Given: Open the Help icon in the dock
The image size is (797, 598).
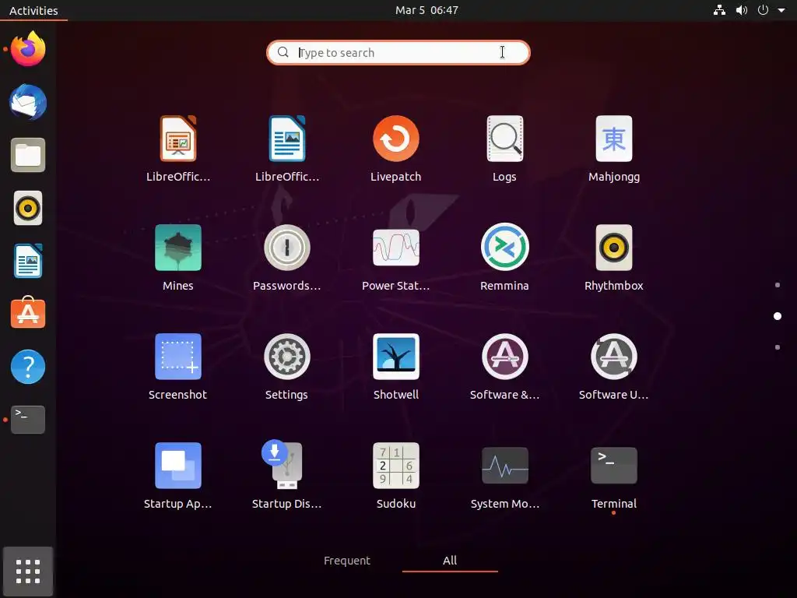Looking at the screenshot, I should click(x=28, y=367).
